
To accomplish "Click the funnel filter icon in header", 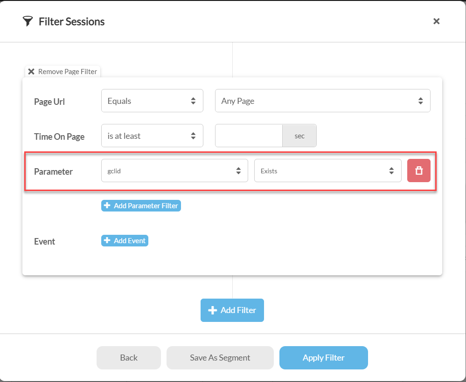I will [x=28, y=21].
